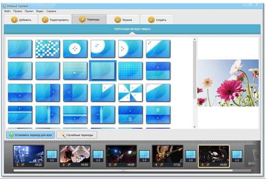This screenshot has width=266, height=179.
Task: Pick the pinwheel transition thumbnail
Action: [130, 93]
